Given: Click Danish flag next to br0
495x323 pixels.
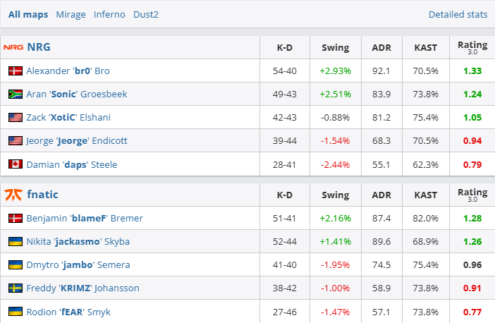Looking at the screenshot, I should click(x=16, y=71).
